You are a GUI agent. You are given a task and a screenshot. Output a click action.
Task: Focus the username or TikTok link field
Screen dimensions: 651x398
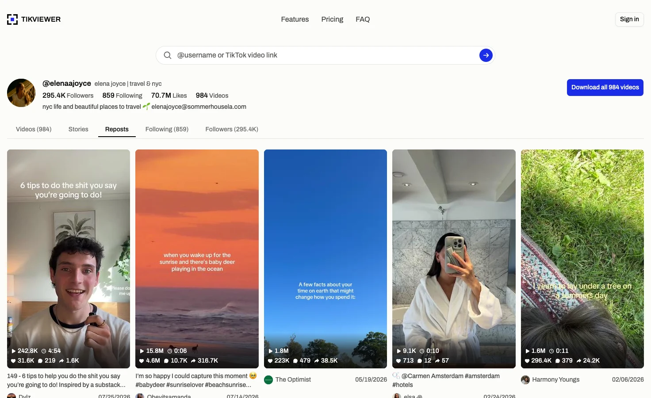pyautogui.click(x=325, y=55)
